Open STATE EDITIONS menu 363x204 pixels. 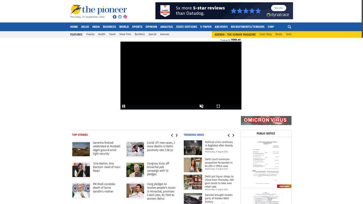tap(186, 27)
